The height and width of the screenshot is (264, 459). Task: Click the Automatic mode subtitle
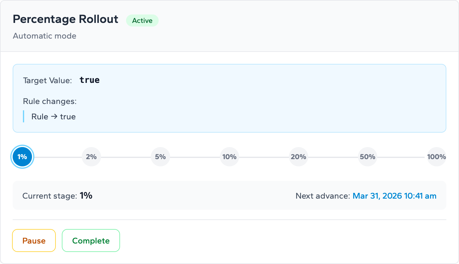(x=45, y=36)
